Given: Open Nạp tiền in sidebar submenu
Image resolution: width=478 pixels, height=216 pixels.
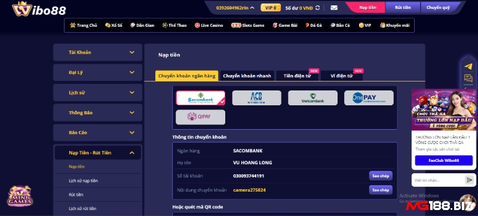Looking at the screenshot, I should [x=76, y=167].
